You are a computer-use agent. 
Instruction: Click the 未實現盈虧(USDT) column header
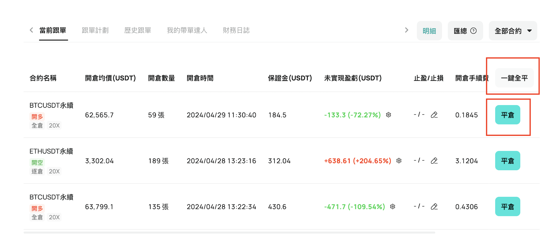click(x=353, y=78)
